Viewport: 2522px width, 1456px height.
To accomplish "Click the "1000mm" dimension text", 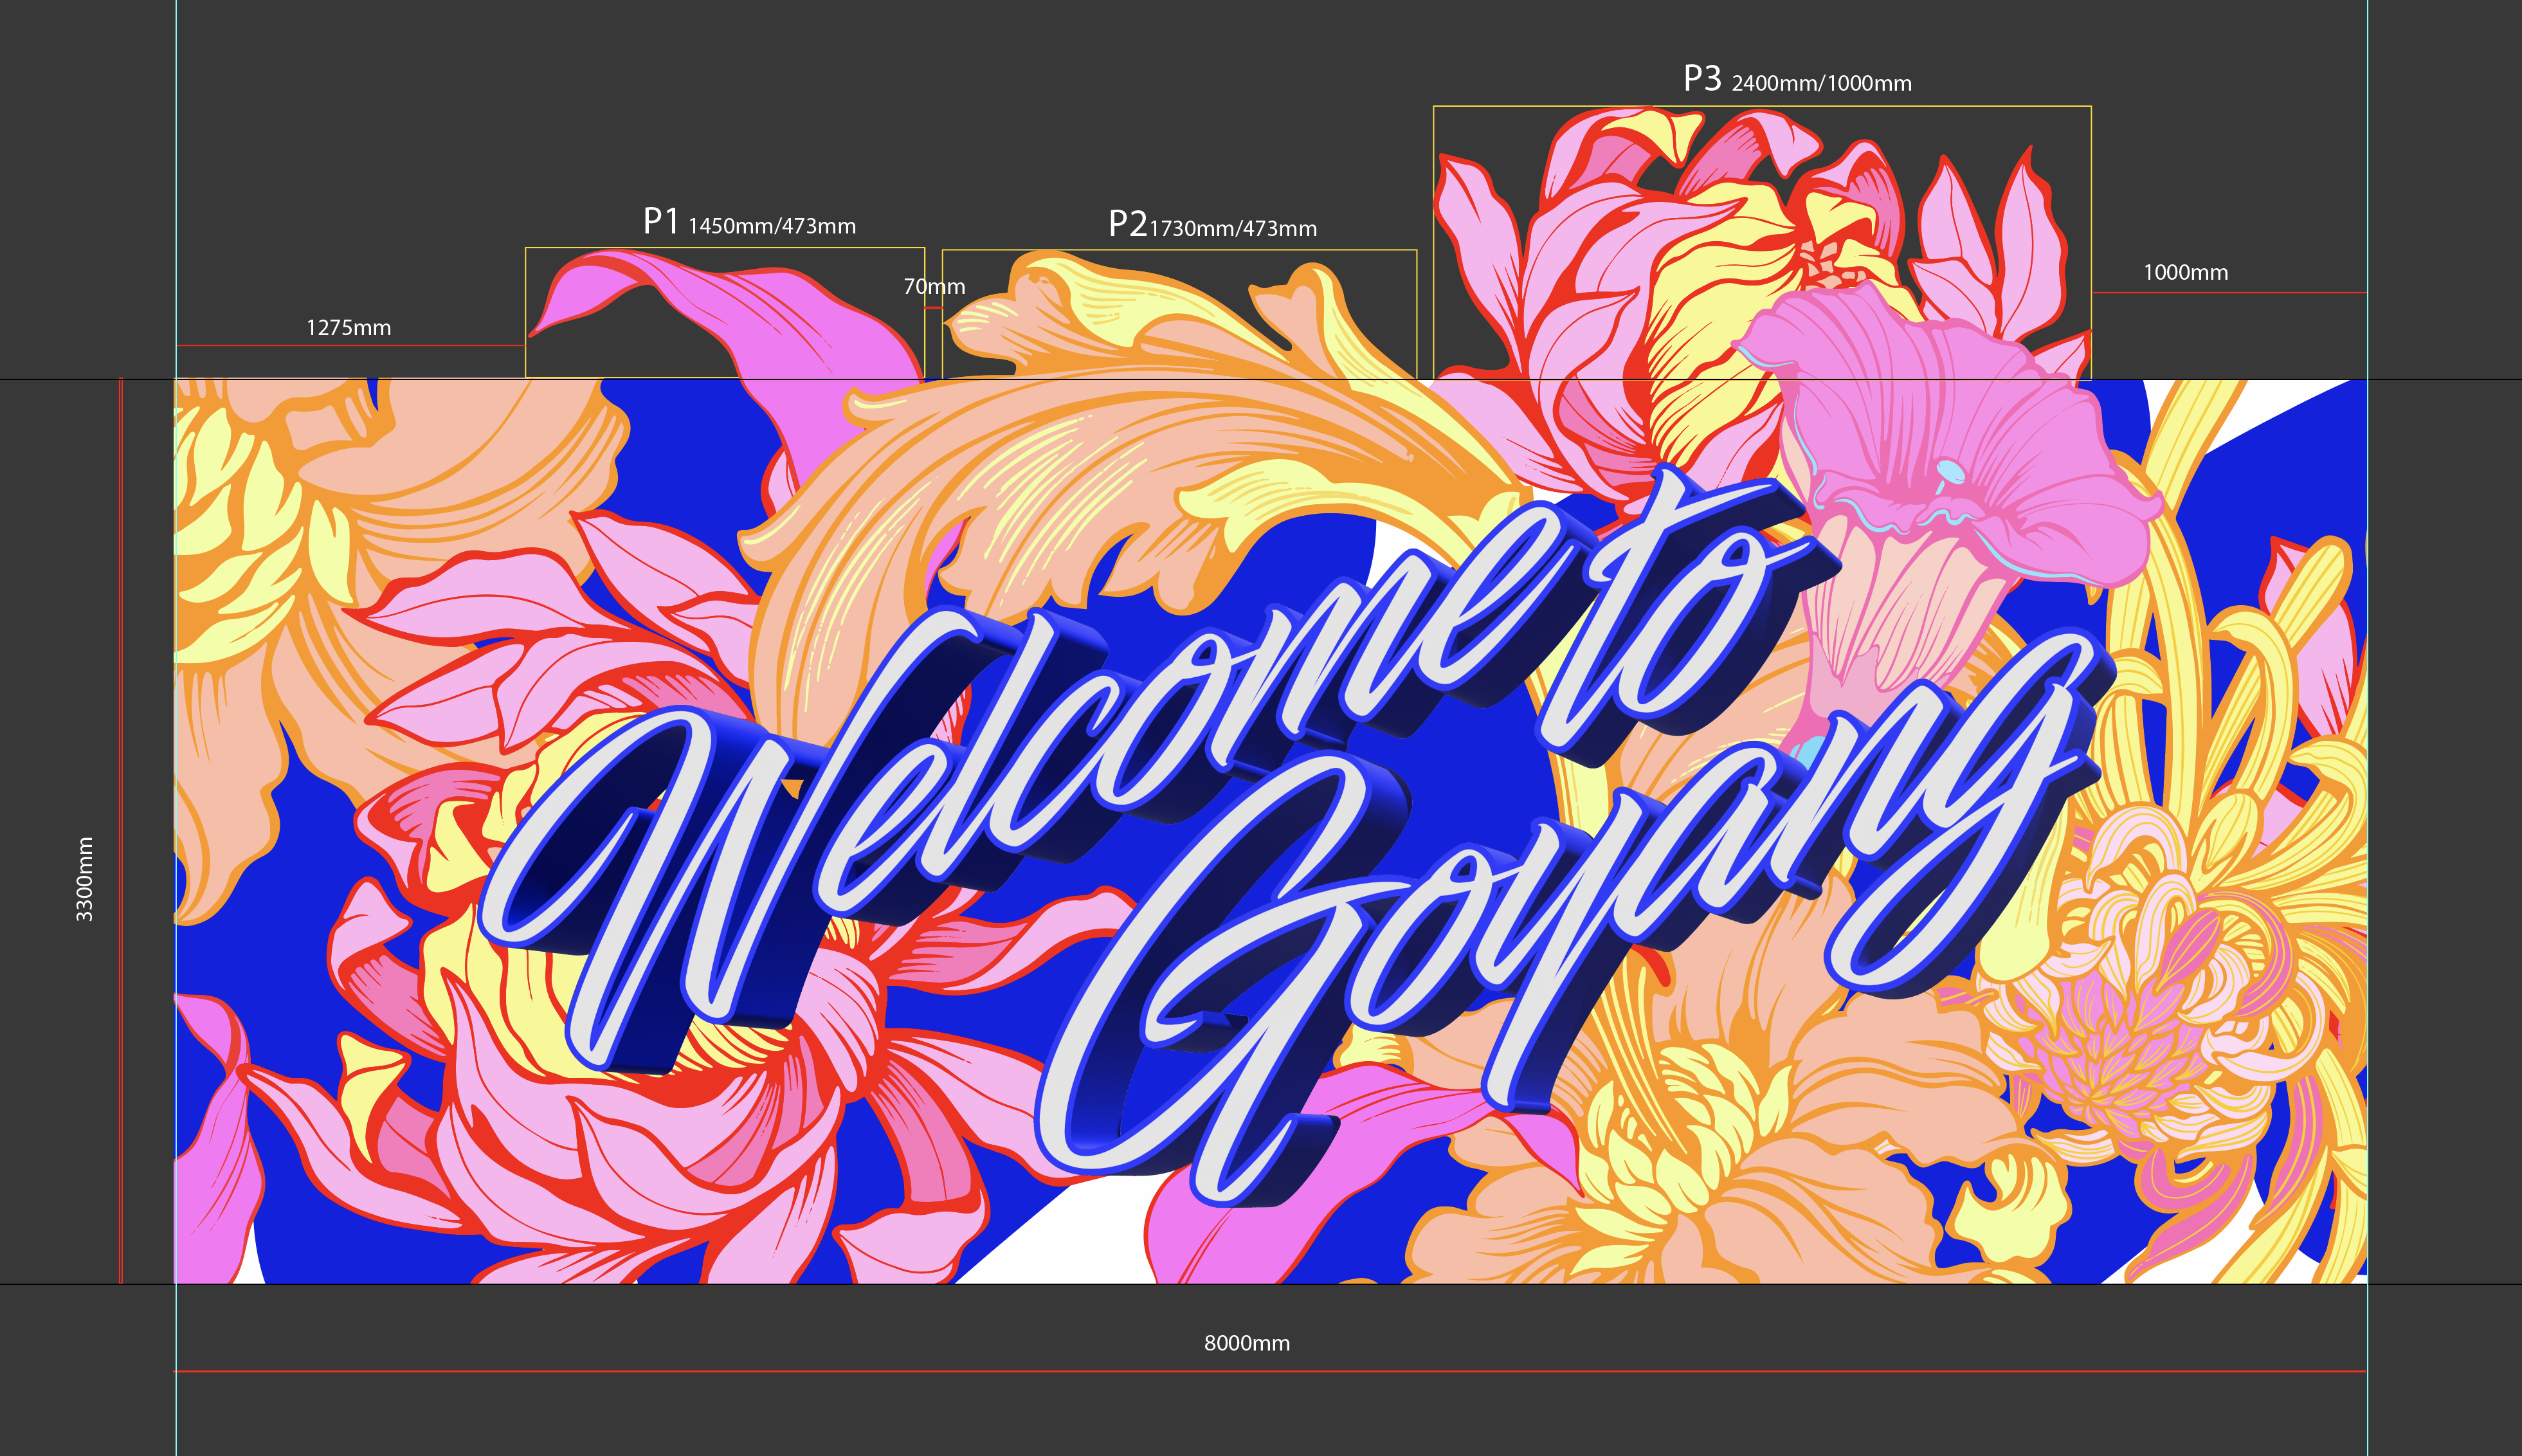I will coord(2185,273).
